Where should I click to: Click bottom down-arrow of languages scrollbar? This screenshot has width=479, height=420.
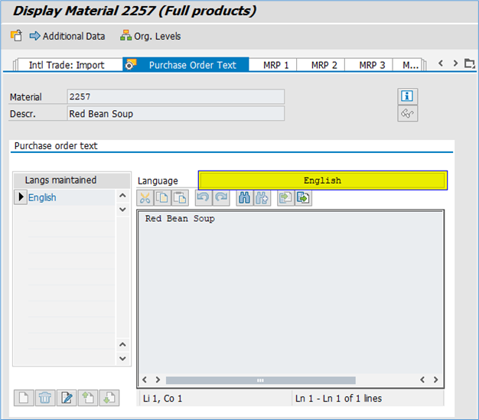click(x=122, y=358)
